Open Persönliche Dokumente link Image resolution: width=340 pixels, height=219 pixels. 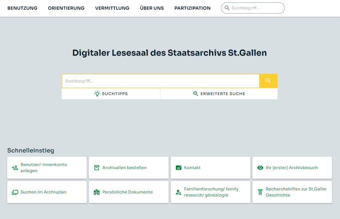click(x=128, y=192)
